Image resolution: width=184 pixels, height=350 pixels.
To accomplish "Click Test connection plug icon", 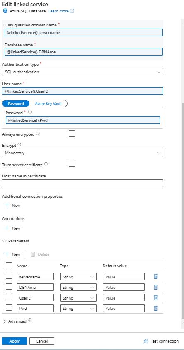I will [x=146, y=341].
